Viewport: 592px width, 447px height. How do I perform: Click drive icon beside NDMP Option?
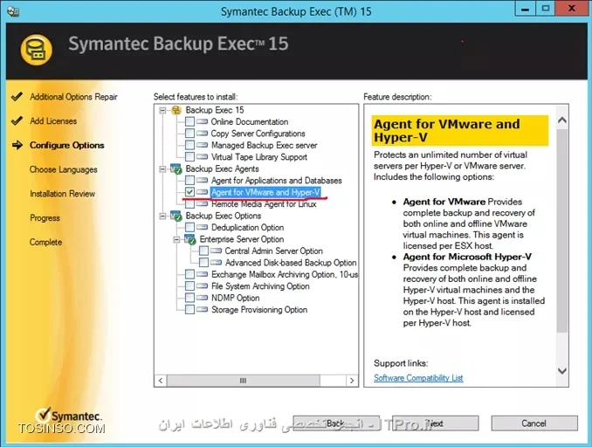pyautogui.click(x=202, y=298)
